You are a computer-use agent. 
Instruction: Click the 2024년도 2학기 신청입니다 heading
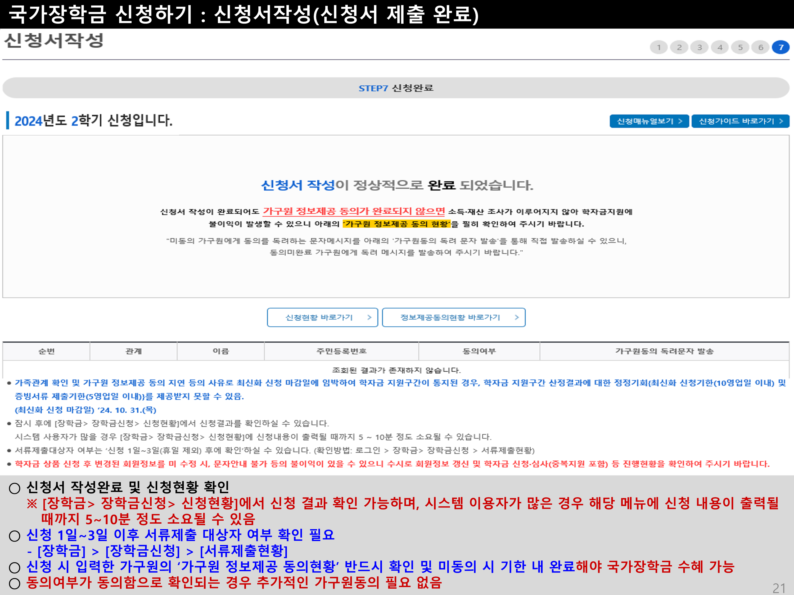[93, 121]
